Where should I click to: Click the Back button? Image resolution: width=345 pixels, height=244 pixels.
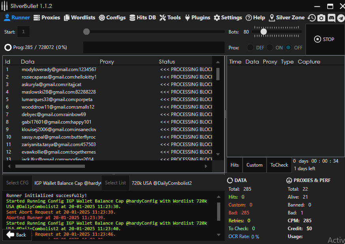pyautogui.click(x=17, y=235)
